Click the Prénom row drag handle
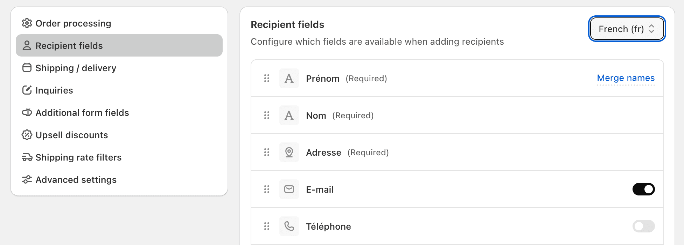Viewport: 684px width, 245px height. click(x=267, y=79)
